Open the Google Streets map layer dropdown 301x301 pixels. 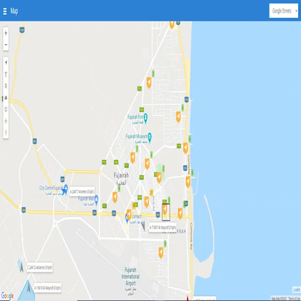[x=284, y=11]
